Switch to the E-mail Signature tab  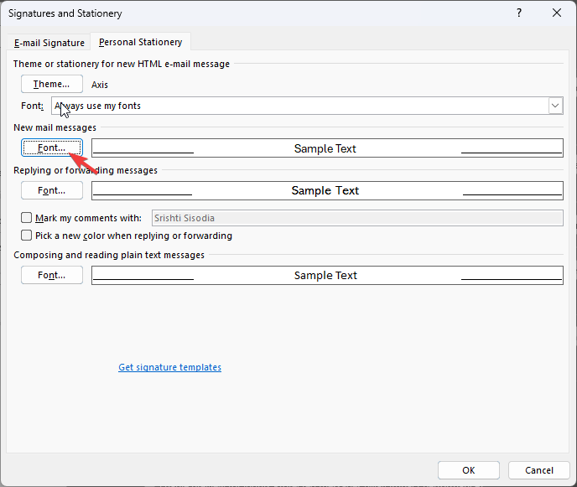[49, 43]
